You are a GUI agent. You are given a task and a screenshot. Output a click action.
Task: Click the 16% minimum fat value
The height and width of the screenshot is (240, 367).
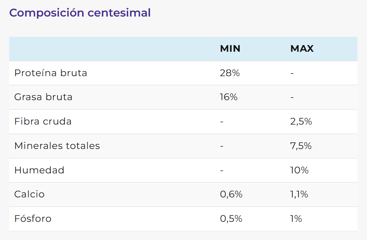pos(228,97)
